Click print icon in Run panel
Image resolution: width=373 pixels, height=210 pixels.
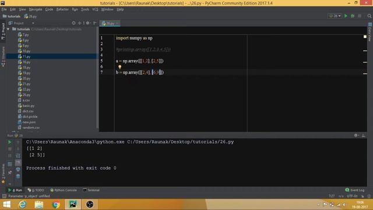coord(18,170)
